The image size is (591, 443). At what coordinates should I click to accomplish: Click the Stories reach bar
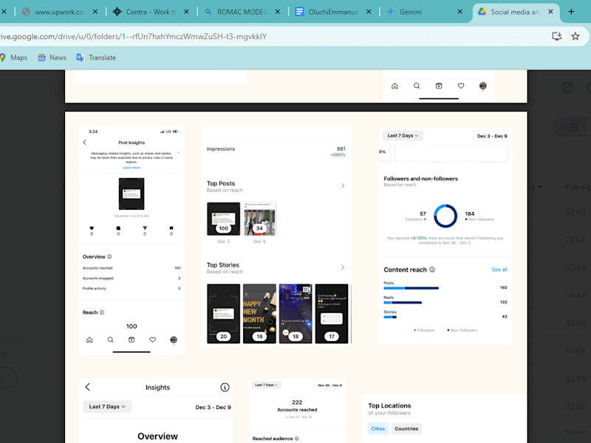pyautogui.click(x=390, y=317)
